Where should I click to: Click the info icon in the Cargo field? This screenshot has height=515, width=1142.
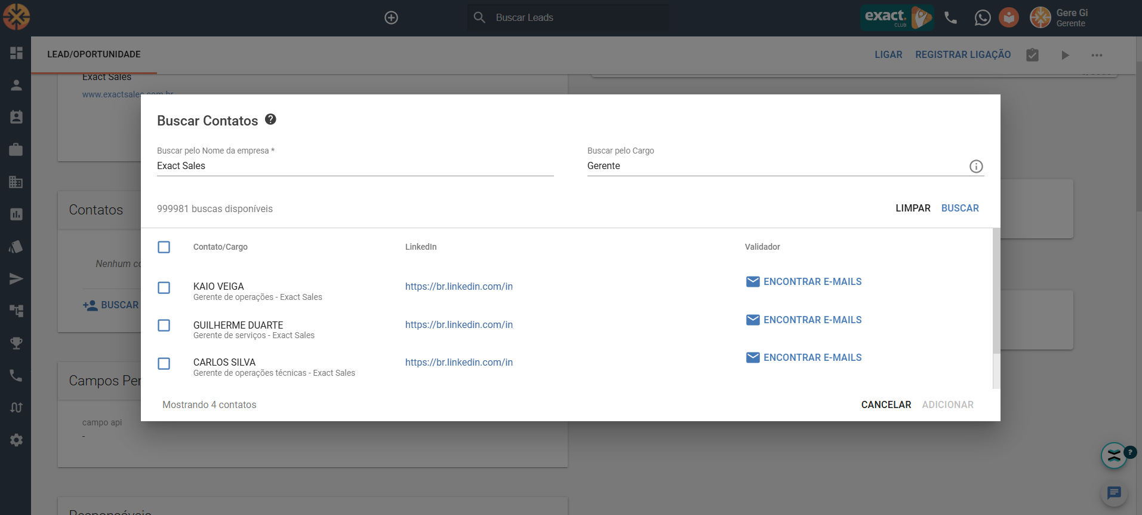976,166
